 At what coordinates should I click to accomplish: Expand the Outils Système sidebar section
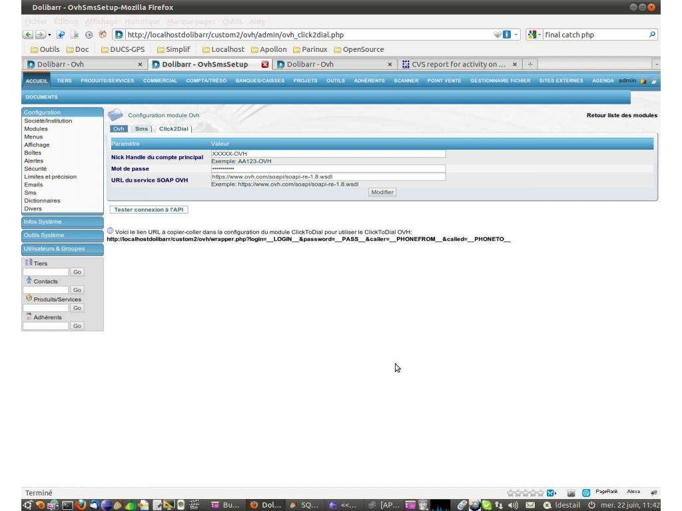click(x=62, y=235)
